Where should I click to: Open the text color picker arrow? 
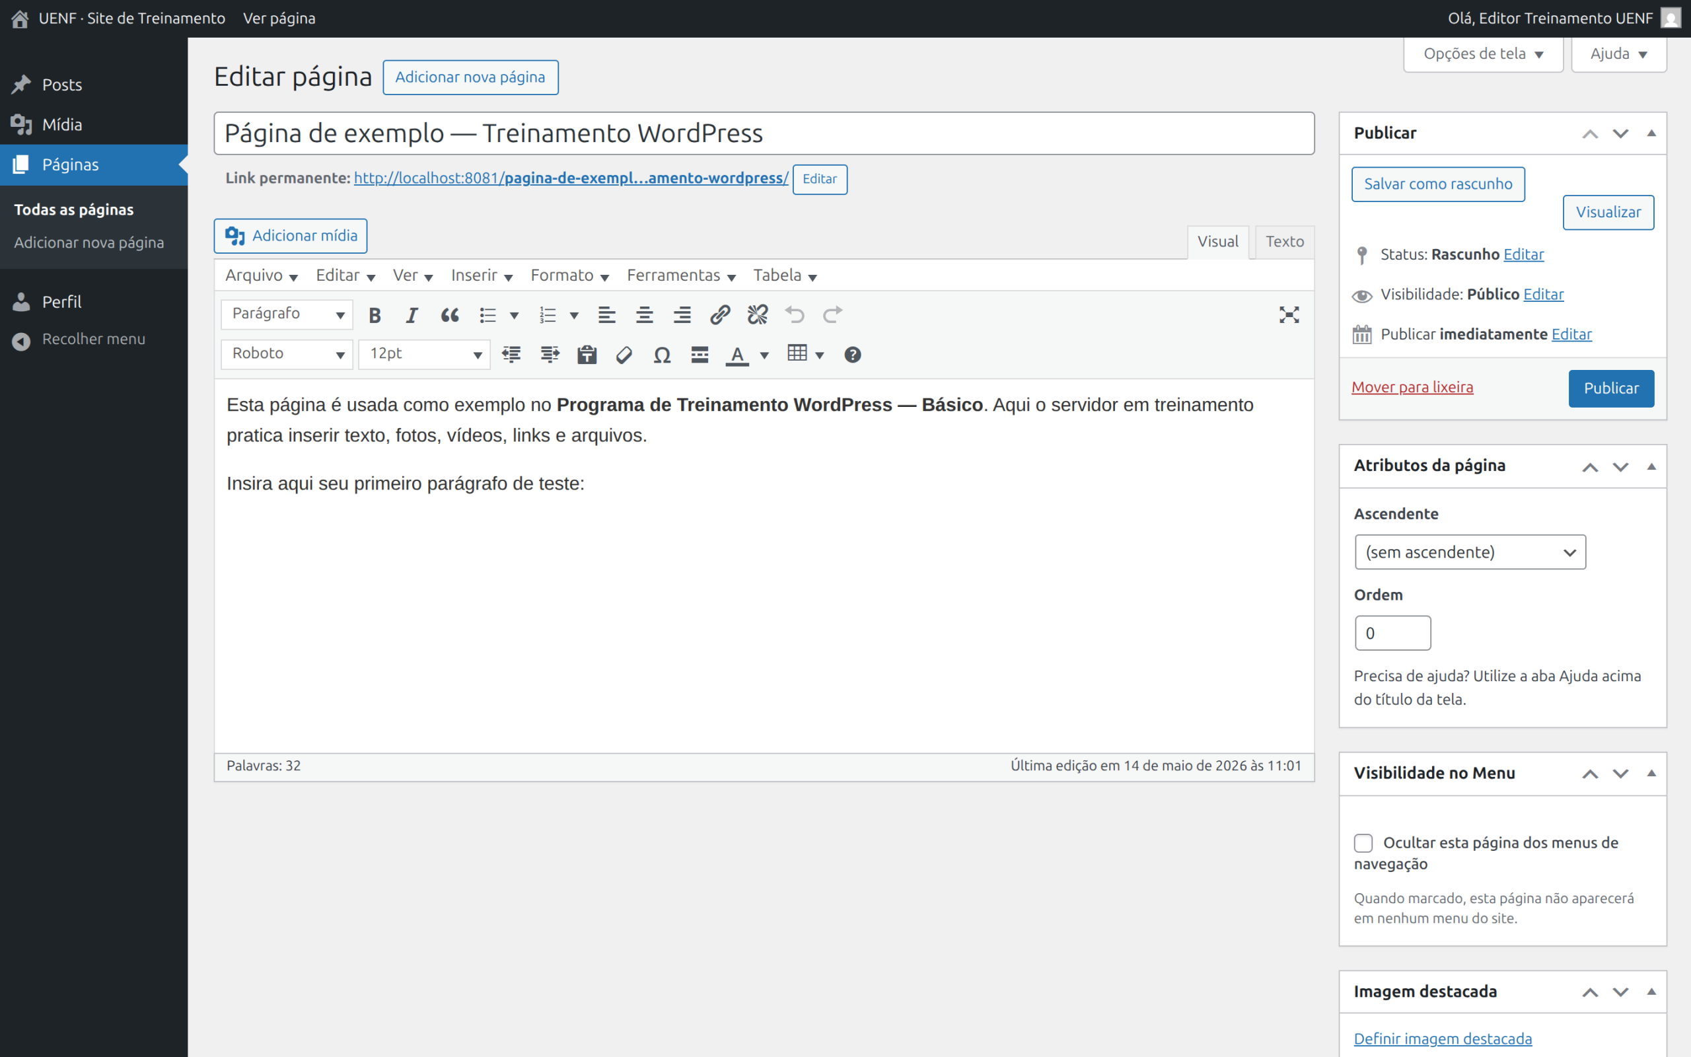coord(764,355)
